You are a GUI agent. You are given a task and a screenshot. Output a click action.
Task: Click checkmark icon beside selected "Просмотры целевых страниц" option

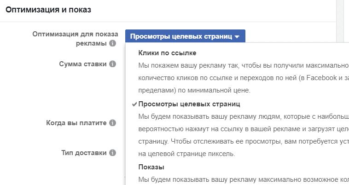(134, 104)
